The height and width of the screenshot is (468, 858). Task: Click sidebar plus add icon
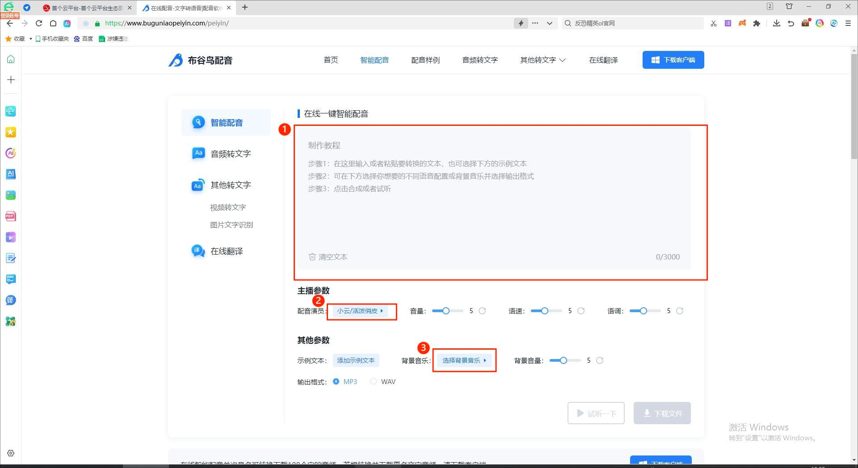(11, 80)
